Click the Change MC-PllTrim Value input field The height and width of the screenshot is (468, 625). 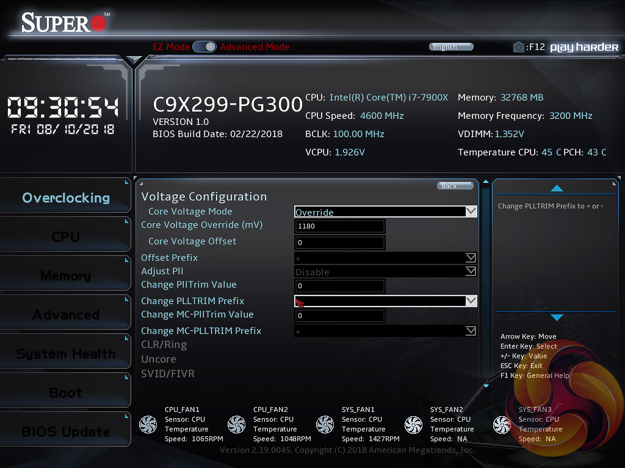(x=339, y=316)
